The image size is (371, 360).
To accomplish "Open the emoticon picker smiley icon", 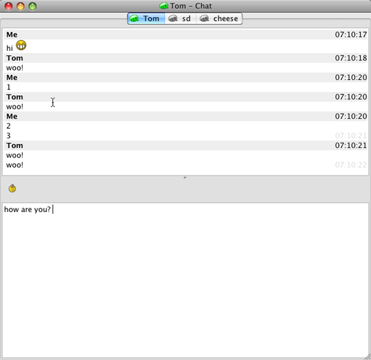I will click(x=12, y=189).
